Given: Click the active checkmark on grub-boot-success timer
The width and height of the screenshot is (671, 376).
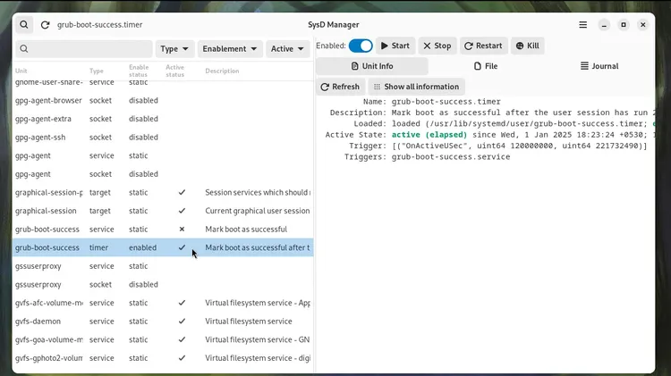Looking at the screenshot, I should (x=182, y=247).
